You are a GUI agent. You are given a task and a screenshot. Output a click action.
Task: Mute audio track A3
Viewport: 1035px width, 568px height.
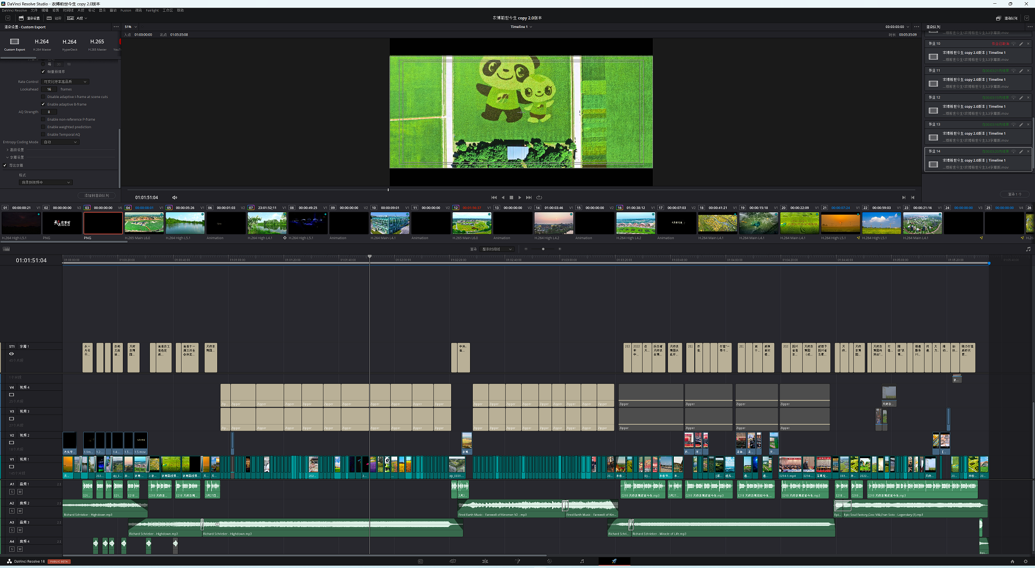click(20, 530)
